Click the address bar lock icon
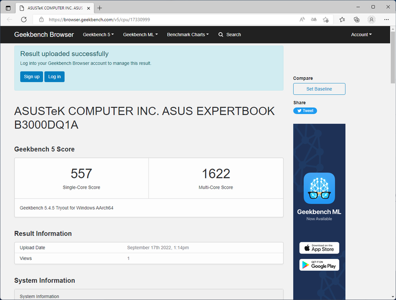This screenshot has height=300, width=396. coord(43,18)
